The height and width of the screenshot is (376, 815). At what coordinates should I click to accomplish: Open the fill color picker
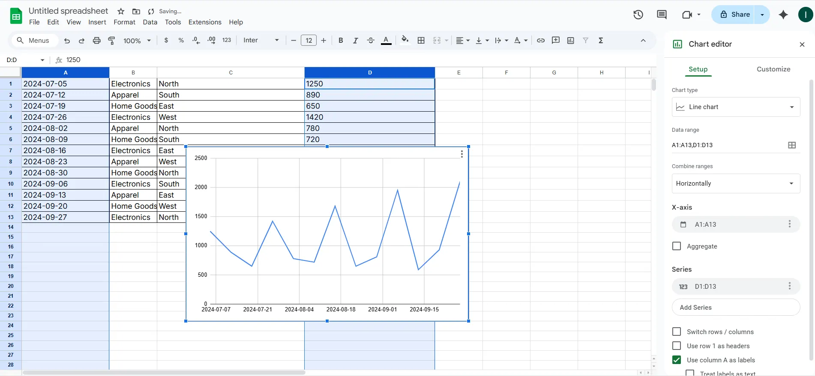point(405,40)
